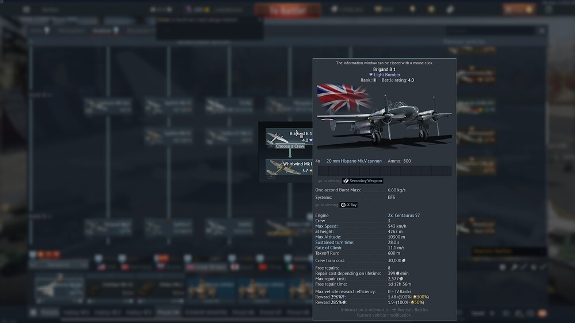Click the 20 mm Hispano Mk.V cannon link
This screenshot has width=575, height=323.
[x=354, y=161]
